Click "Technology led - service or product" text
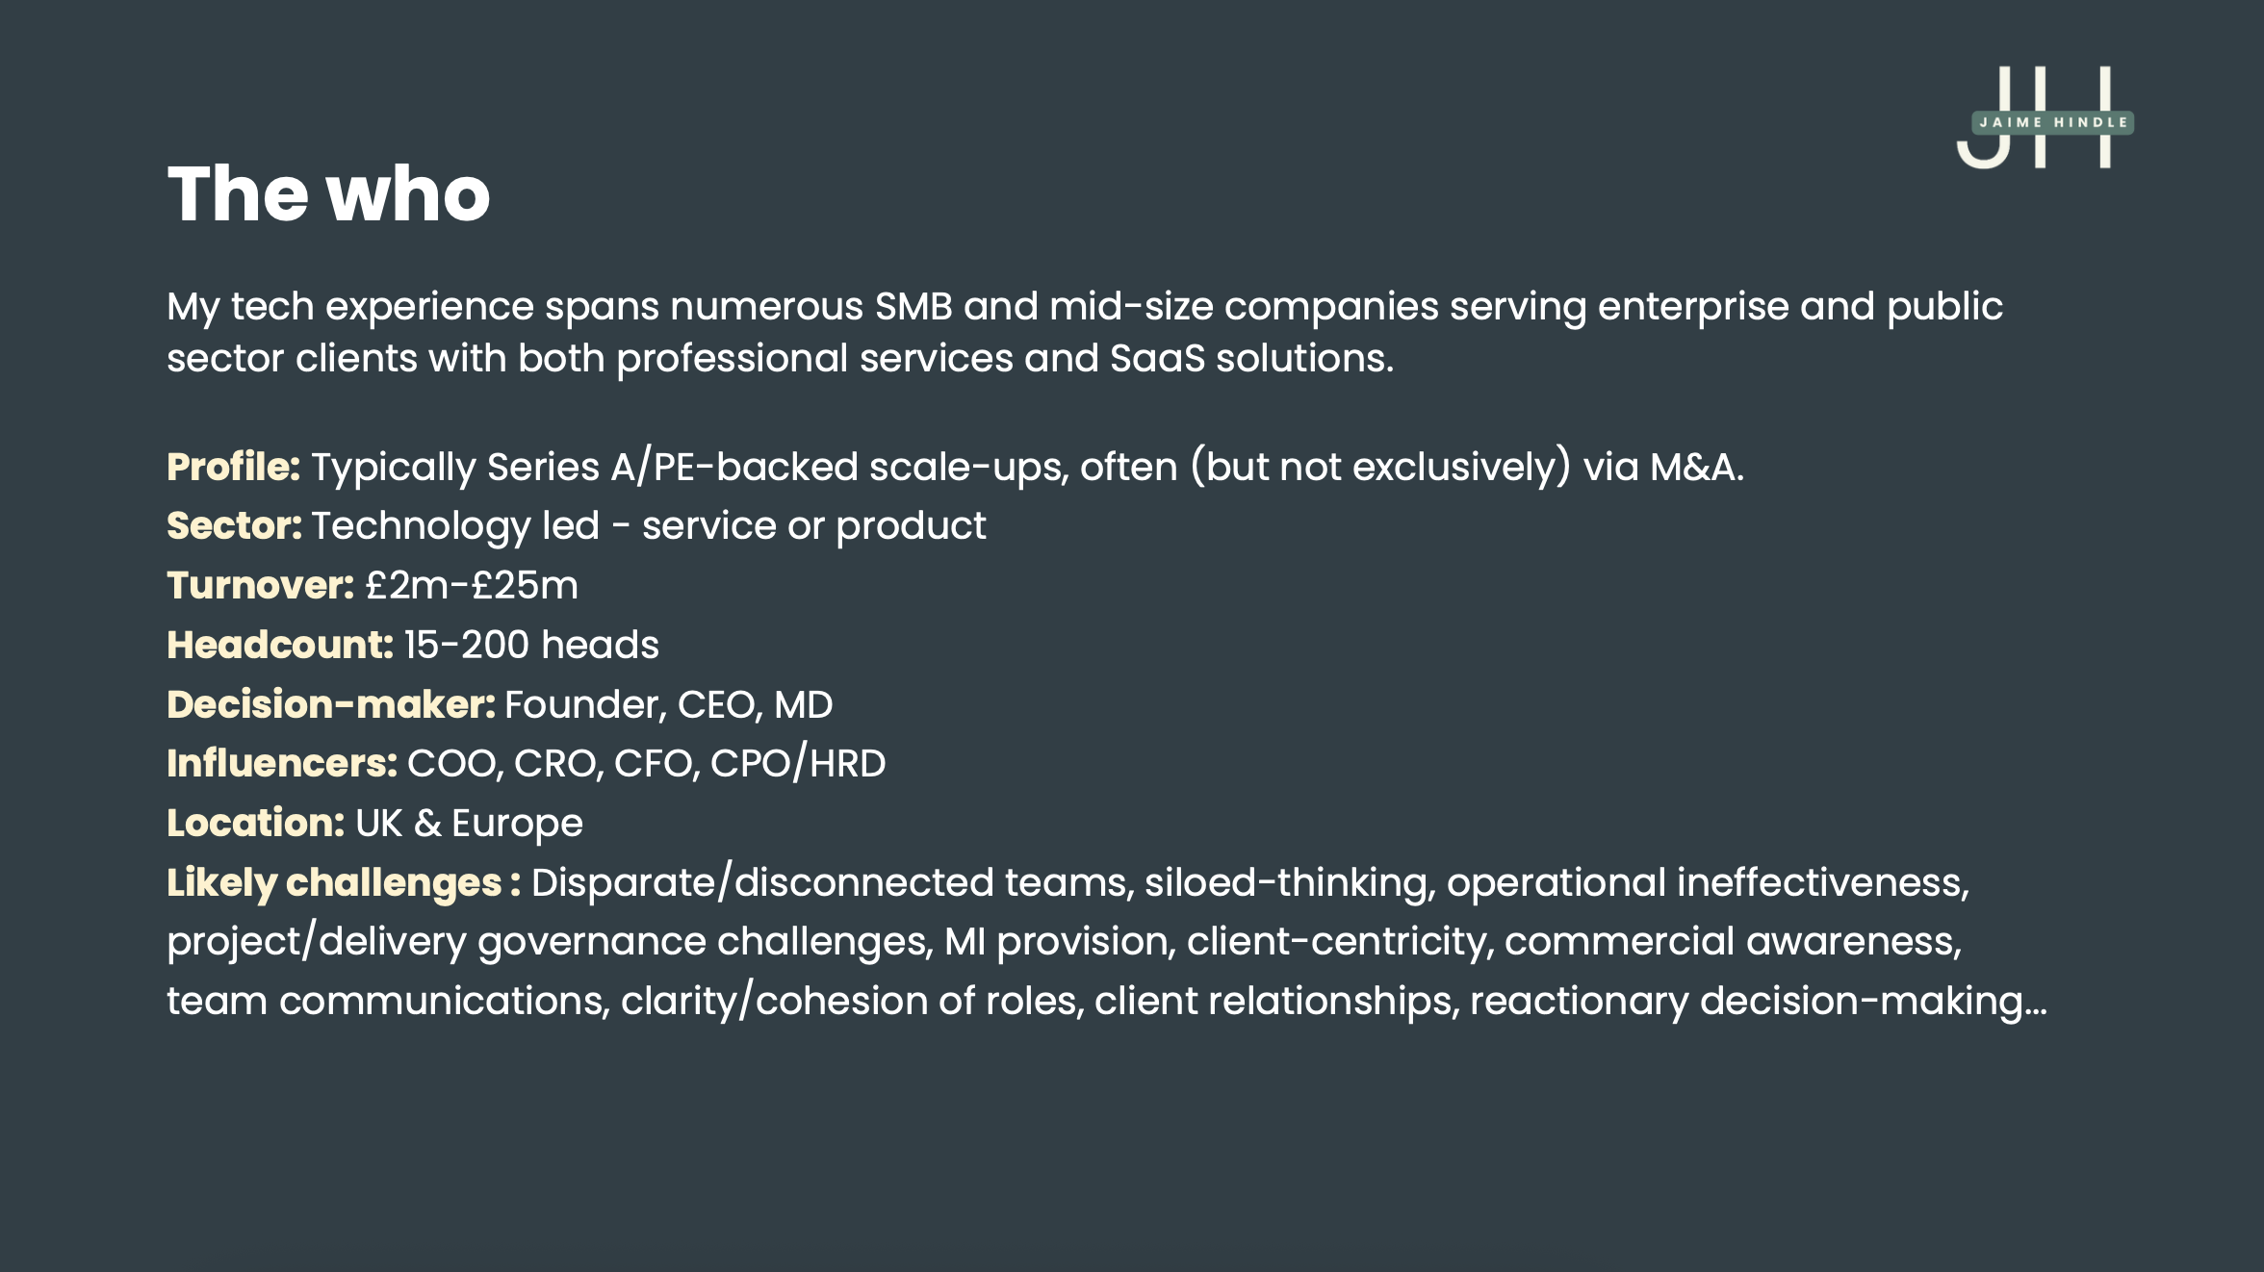 [x=648, y=526]
